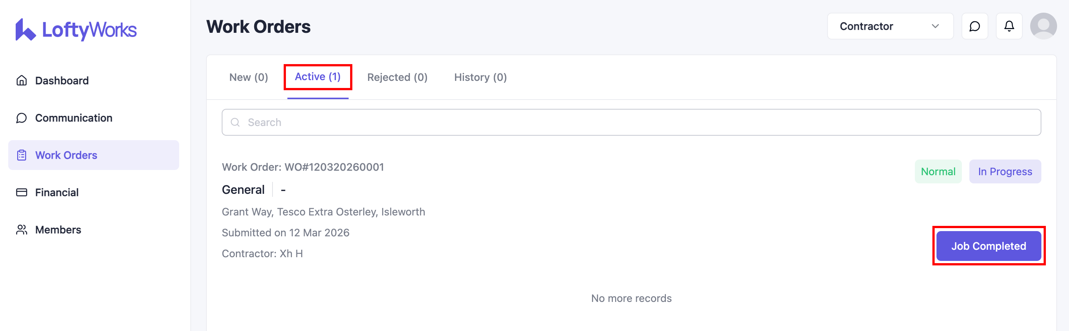The width and height of the screenshot is (1069, 331).
Task: Click the LoftyWorks logo
Action: [76, 29]
